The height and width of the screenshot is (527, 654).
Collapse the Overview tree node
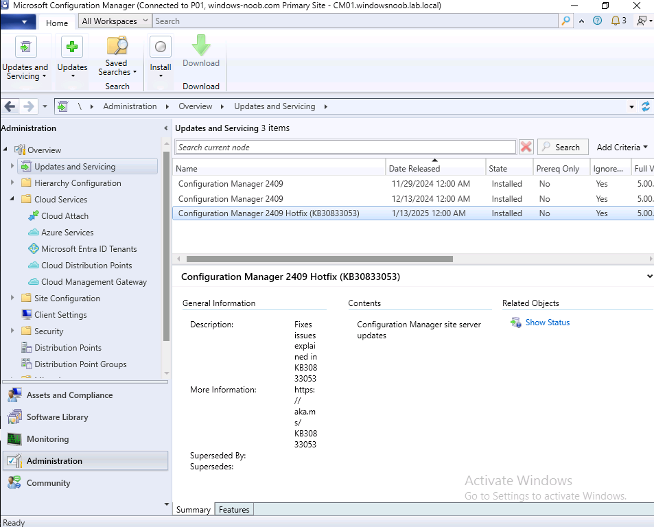click(x=5, y=150)
